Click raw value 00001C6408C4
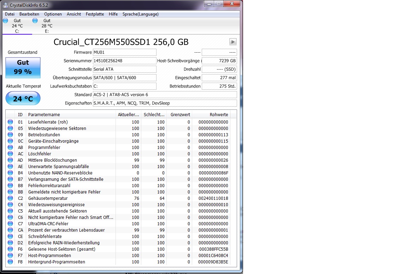This screenshot has height=274, width=407. click(213, 255)
